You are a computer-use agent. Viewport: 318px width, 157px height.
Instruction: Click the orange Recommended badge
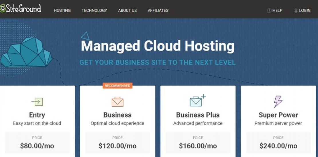click(117, 86)
